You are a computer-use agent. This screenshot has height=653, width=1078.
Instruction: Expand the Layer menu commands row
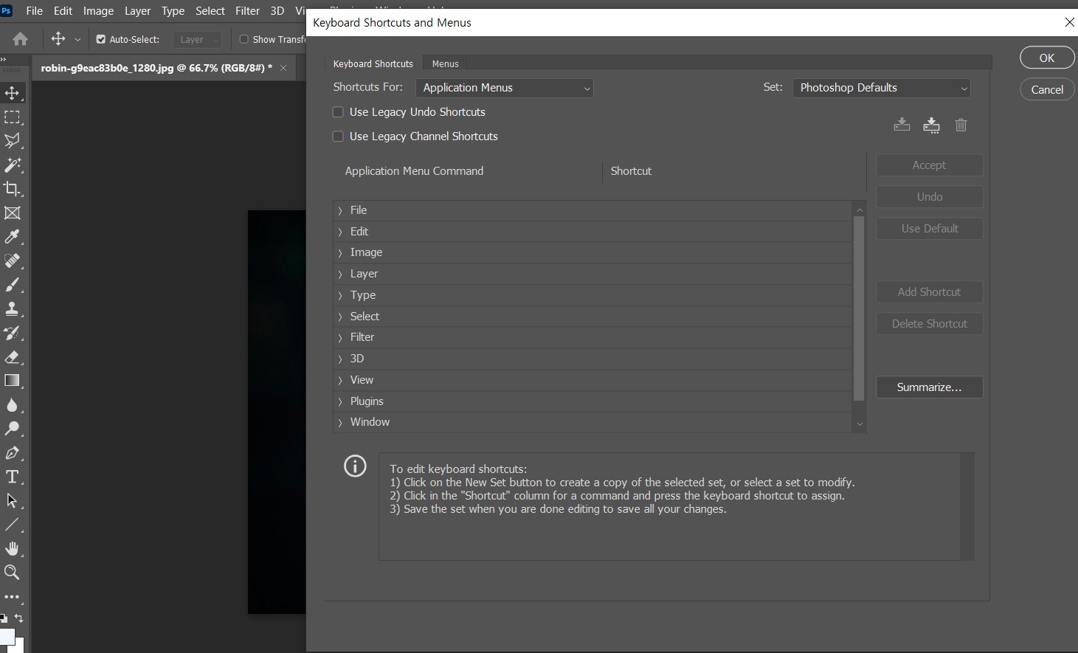coord(592,274)
